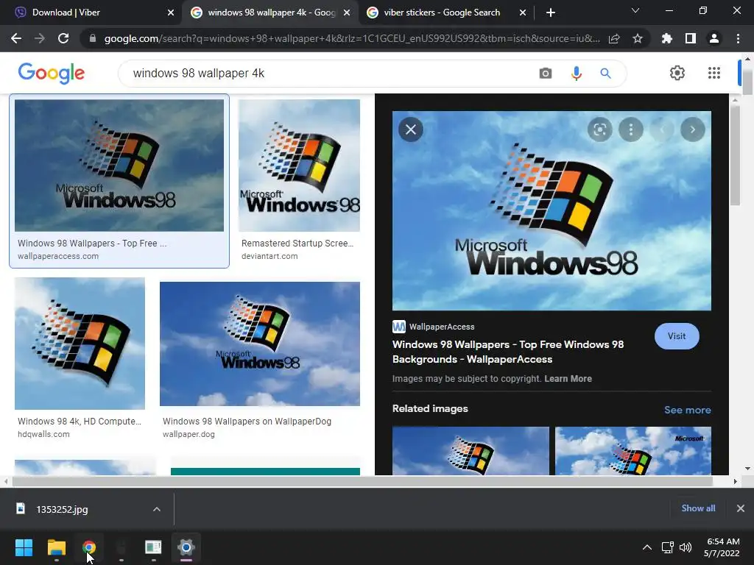This screenshot has height=565, width=754.
Task: Reload the current page
Action: (63, 38)
